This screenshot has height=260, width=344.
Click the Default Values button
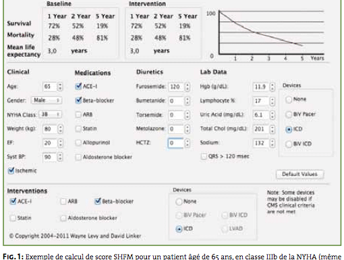point(299,174)
